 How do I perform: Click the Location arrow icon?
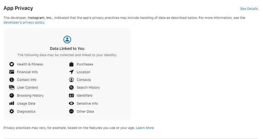coord(71,72)
